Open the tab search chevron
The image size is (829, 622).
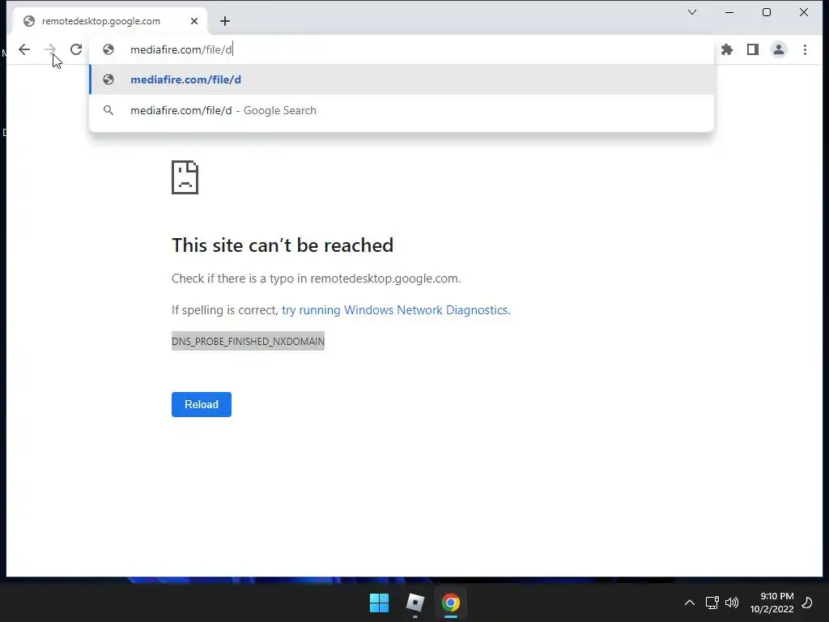(692, 12)
